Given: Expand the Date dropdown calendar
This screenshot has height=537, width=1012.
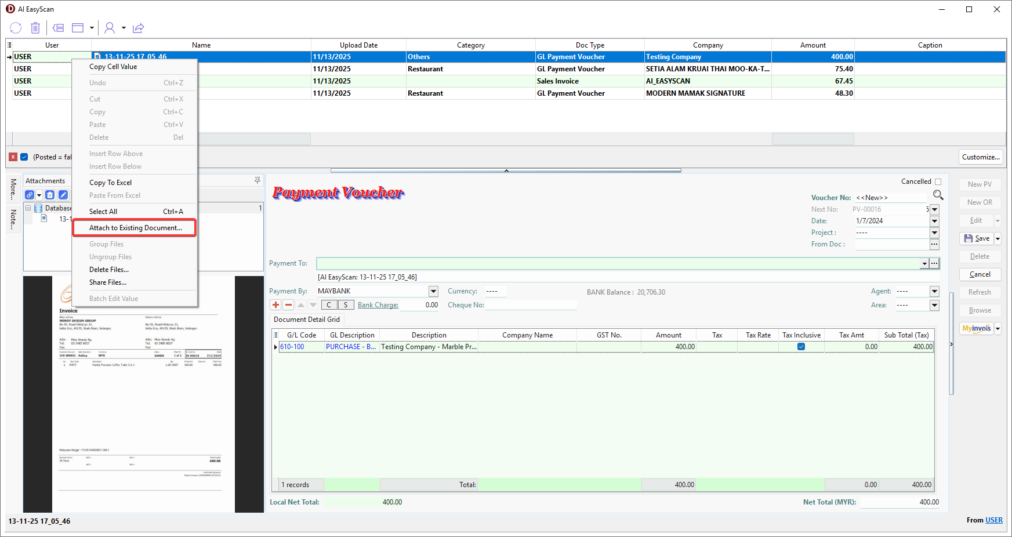Looking at the screenshot, I should click(934, 221).
